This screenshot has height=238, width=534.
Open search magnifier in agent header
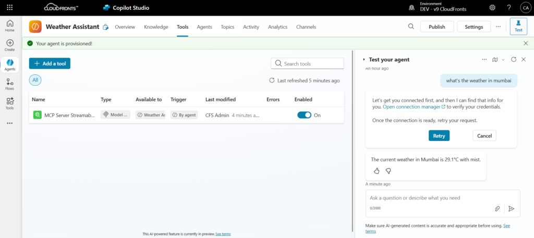coord(411,27)
